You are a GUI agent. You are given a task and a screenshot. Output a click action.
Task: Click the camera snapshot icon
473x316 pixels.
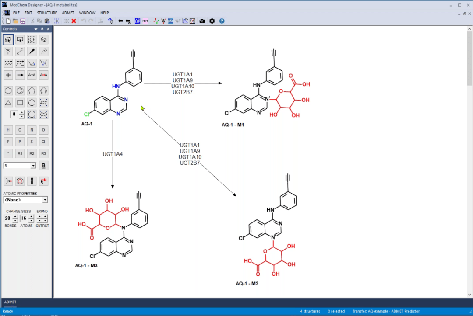pos(202,21)
